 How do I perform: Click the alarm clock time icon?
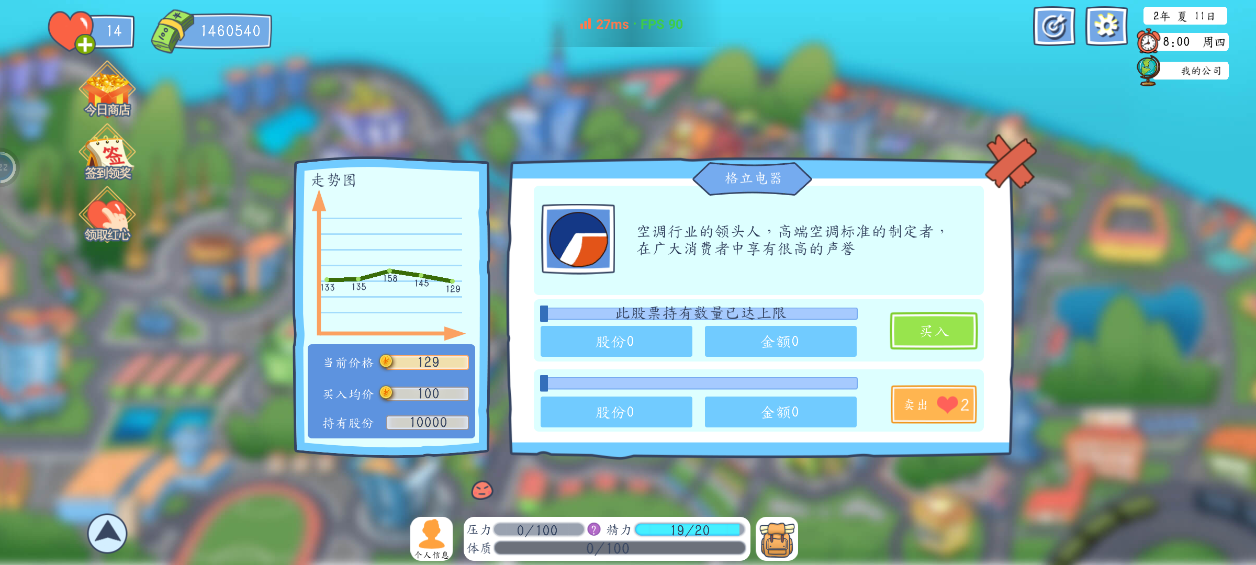1148,41
